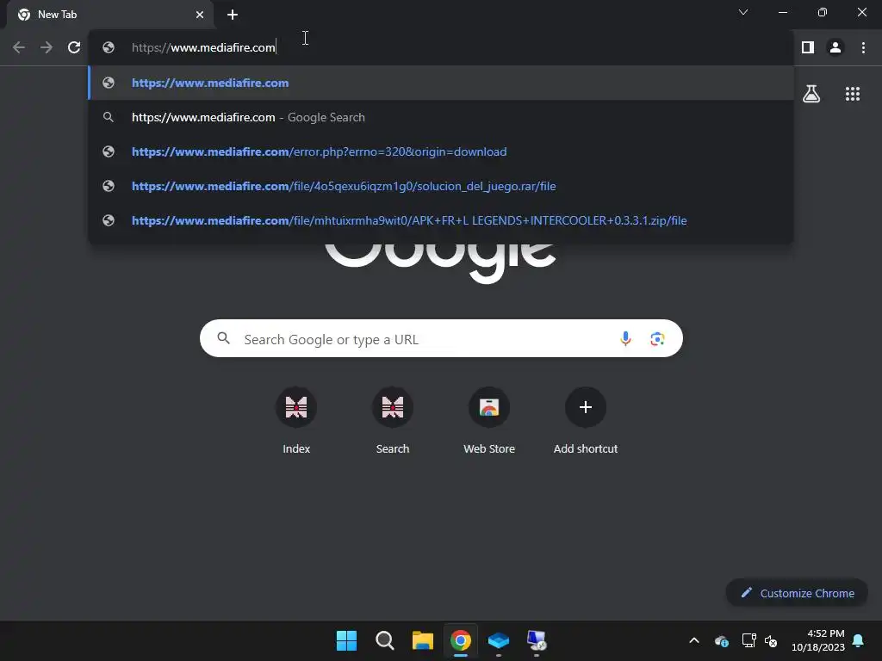This screenshot has width=882, height=661.
Task: Open the Index shortcut tile
Action: 296,422
